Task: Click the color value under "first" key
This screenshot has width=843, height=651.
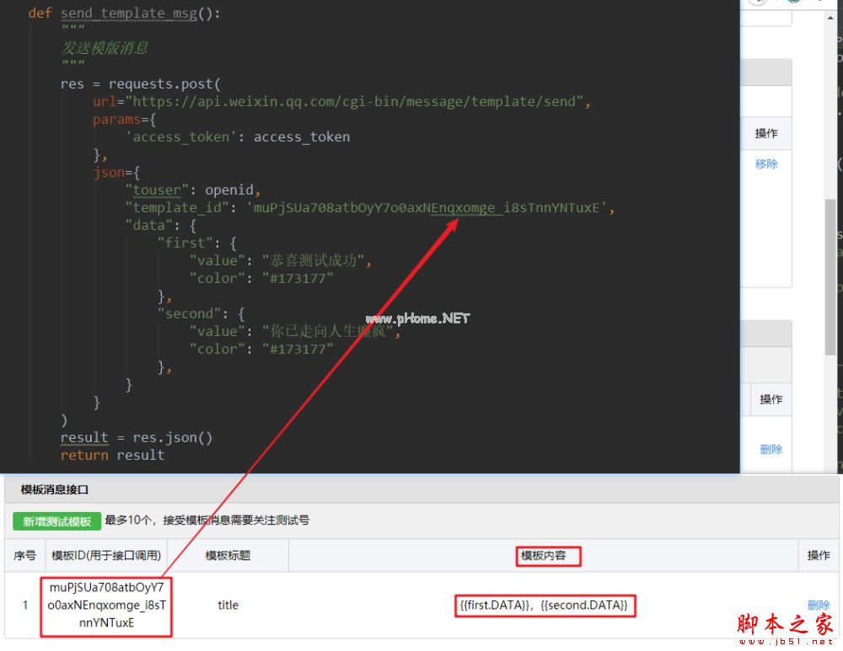Action: pos(297,279)
